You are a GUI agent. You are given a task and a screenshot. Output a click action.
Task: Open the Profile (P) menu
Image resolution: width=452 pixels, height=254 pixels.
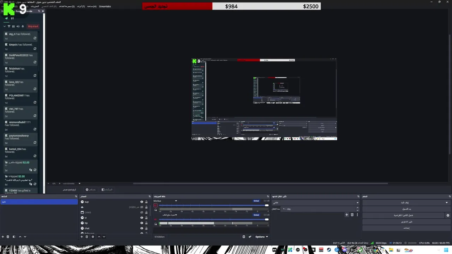pos(49,6)
